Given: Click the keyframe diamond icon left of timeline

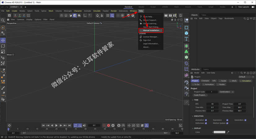Looking at the screenshot, I should [x=9, y=125].
